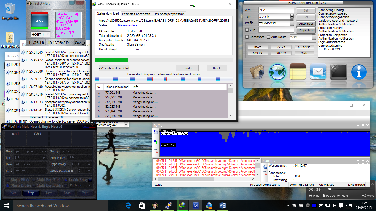Toggle the checkbox beside Portable dropdown

tap(66, 185)
